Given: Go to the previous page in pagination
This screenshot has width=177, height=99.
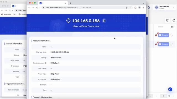Looking at the screenshot, I should [156, 96].
